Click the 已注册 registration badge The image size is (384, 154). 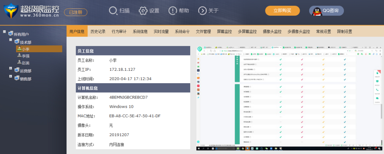click(76, 12)
